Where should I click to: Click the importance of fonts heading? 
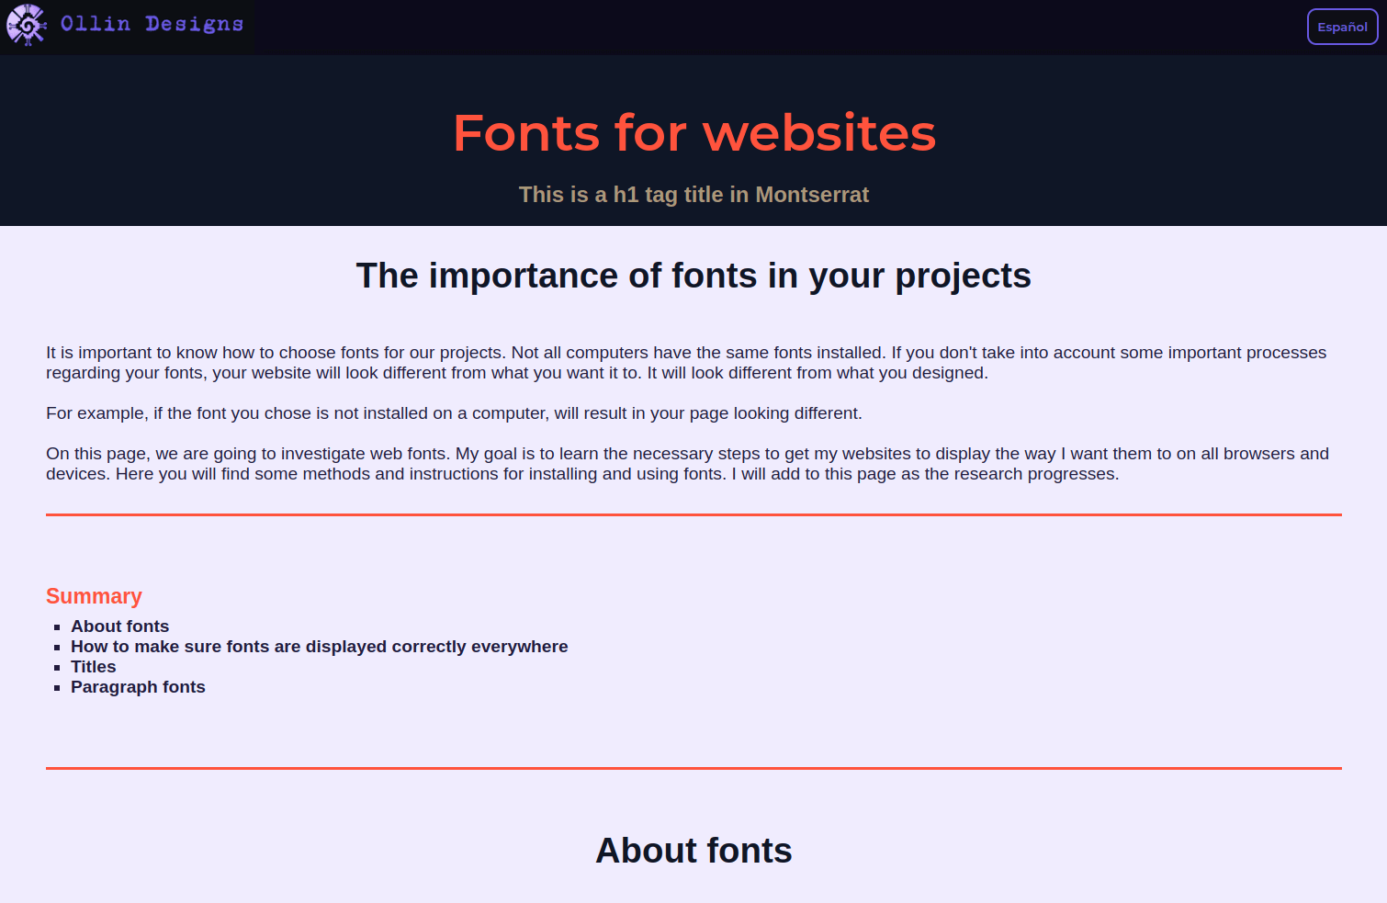pos(693,276)
